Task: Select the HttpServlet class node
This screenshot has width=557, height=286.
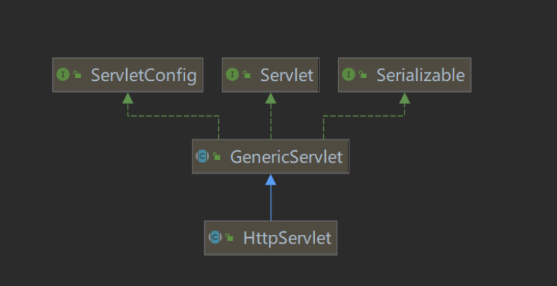Action: [270, 238]
